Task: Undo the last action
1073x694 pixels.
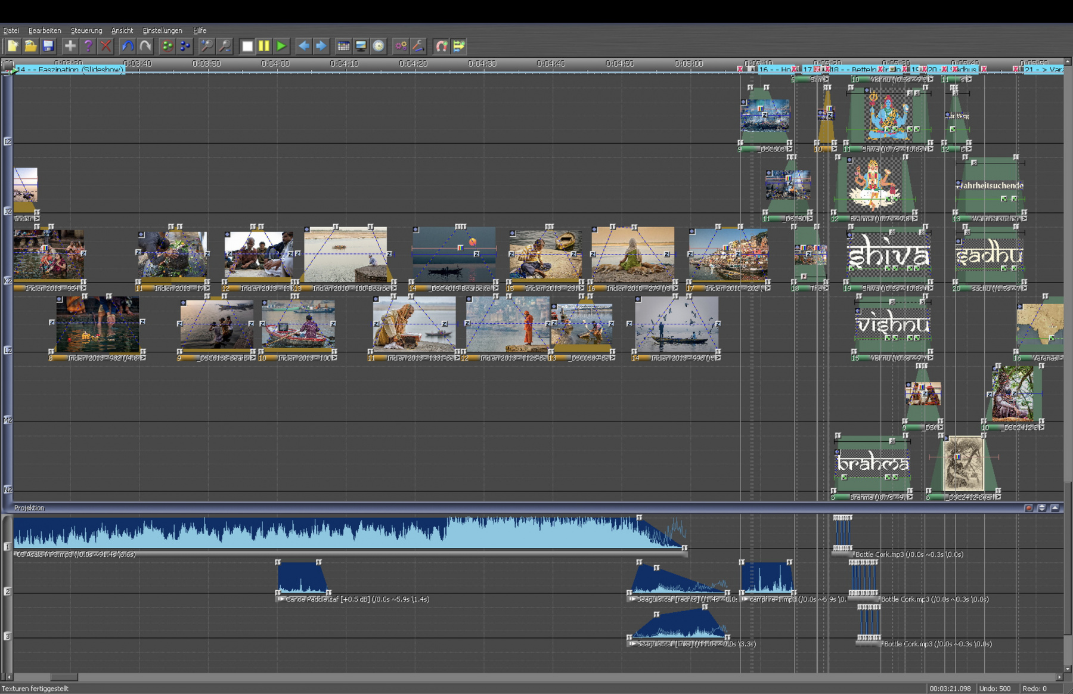Action: click(128, 46)
